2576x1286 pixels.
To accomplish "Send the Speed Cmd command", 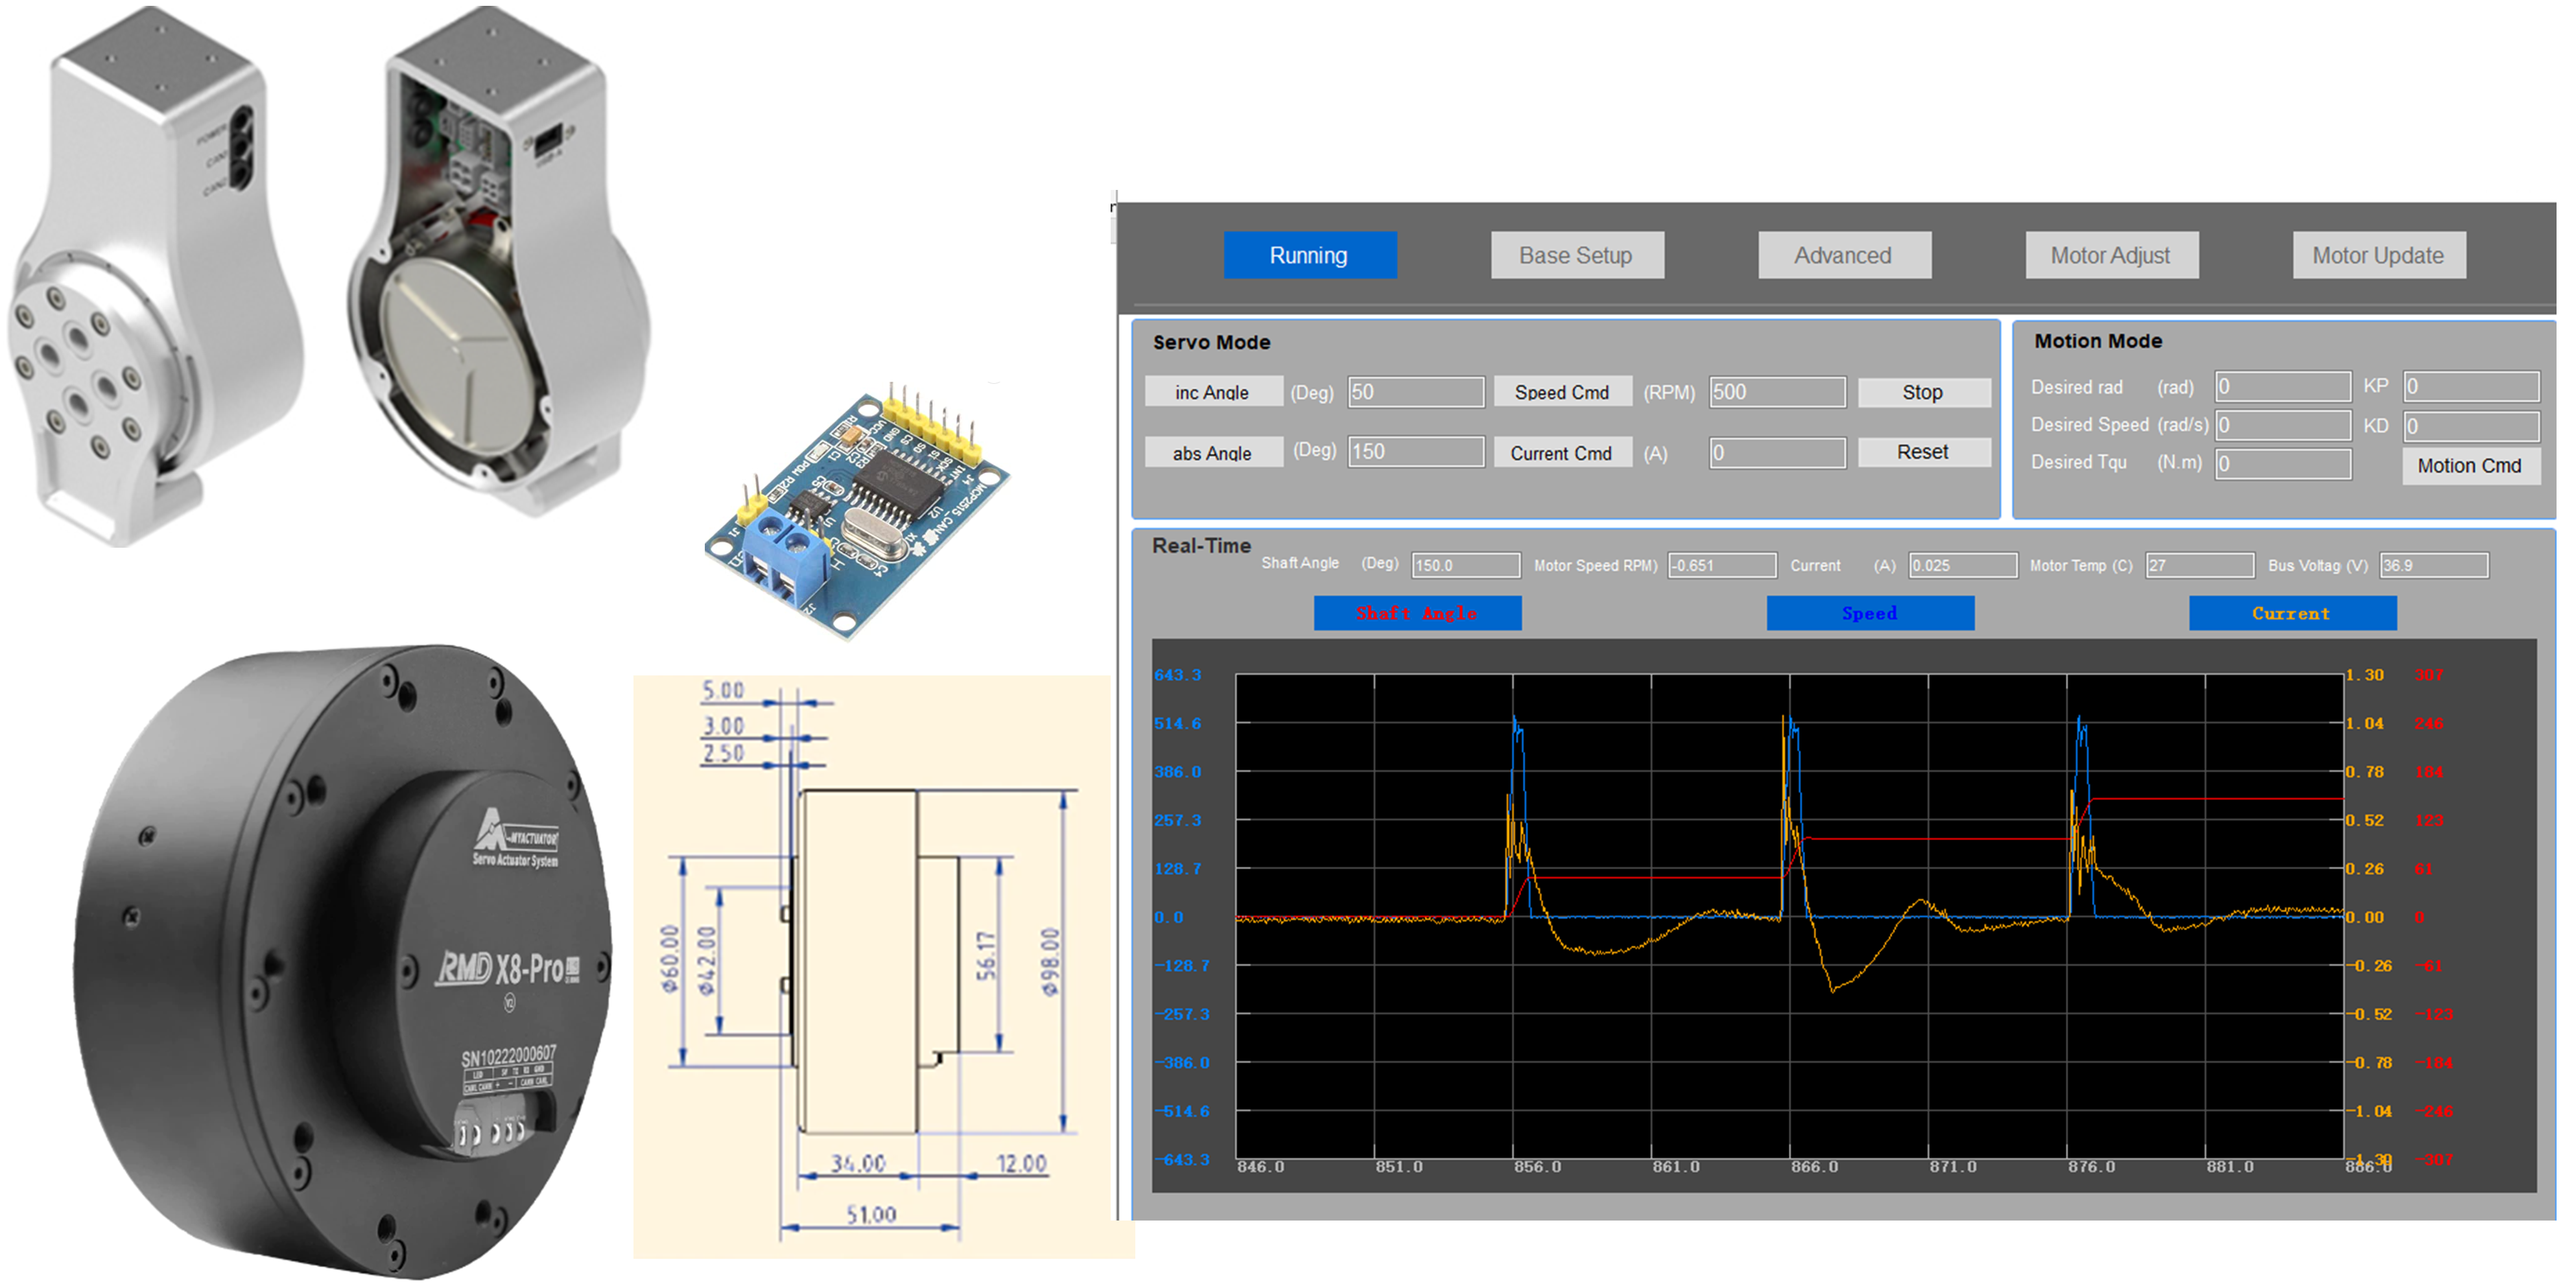I will 1562,392.
